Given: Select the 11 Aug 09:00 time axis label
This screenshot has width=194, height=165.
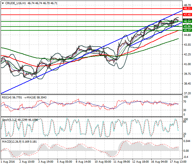Looking at the screenshot, I should 122,162.
